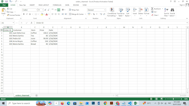The width and height of the screenshot is (189, 106).
Task: Open the font size dropdown
Action: coord(43,10)
